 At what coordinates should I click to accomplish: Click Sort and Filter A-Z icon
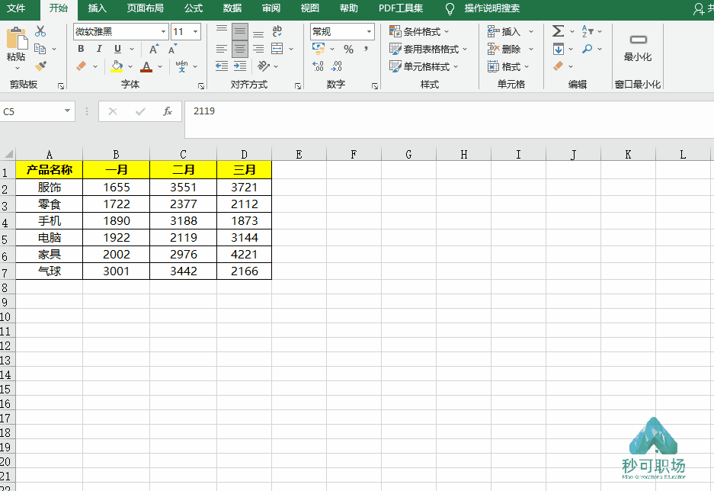[x=588, y=31]
